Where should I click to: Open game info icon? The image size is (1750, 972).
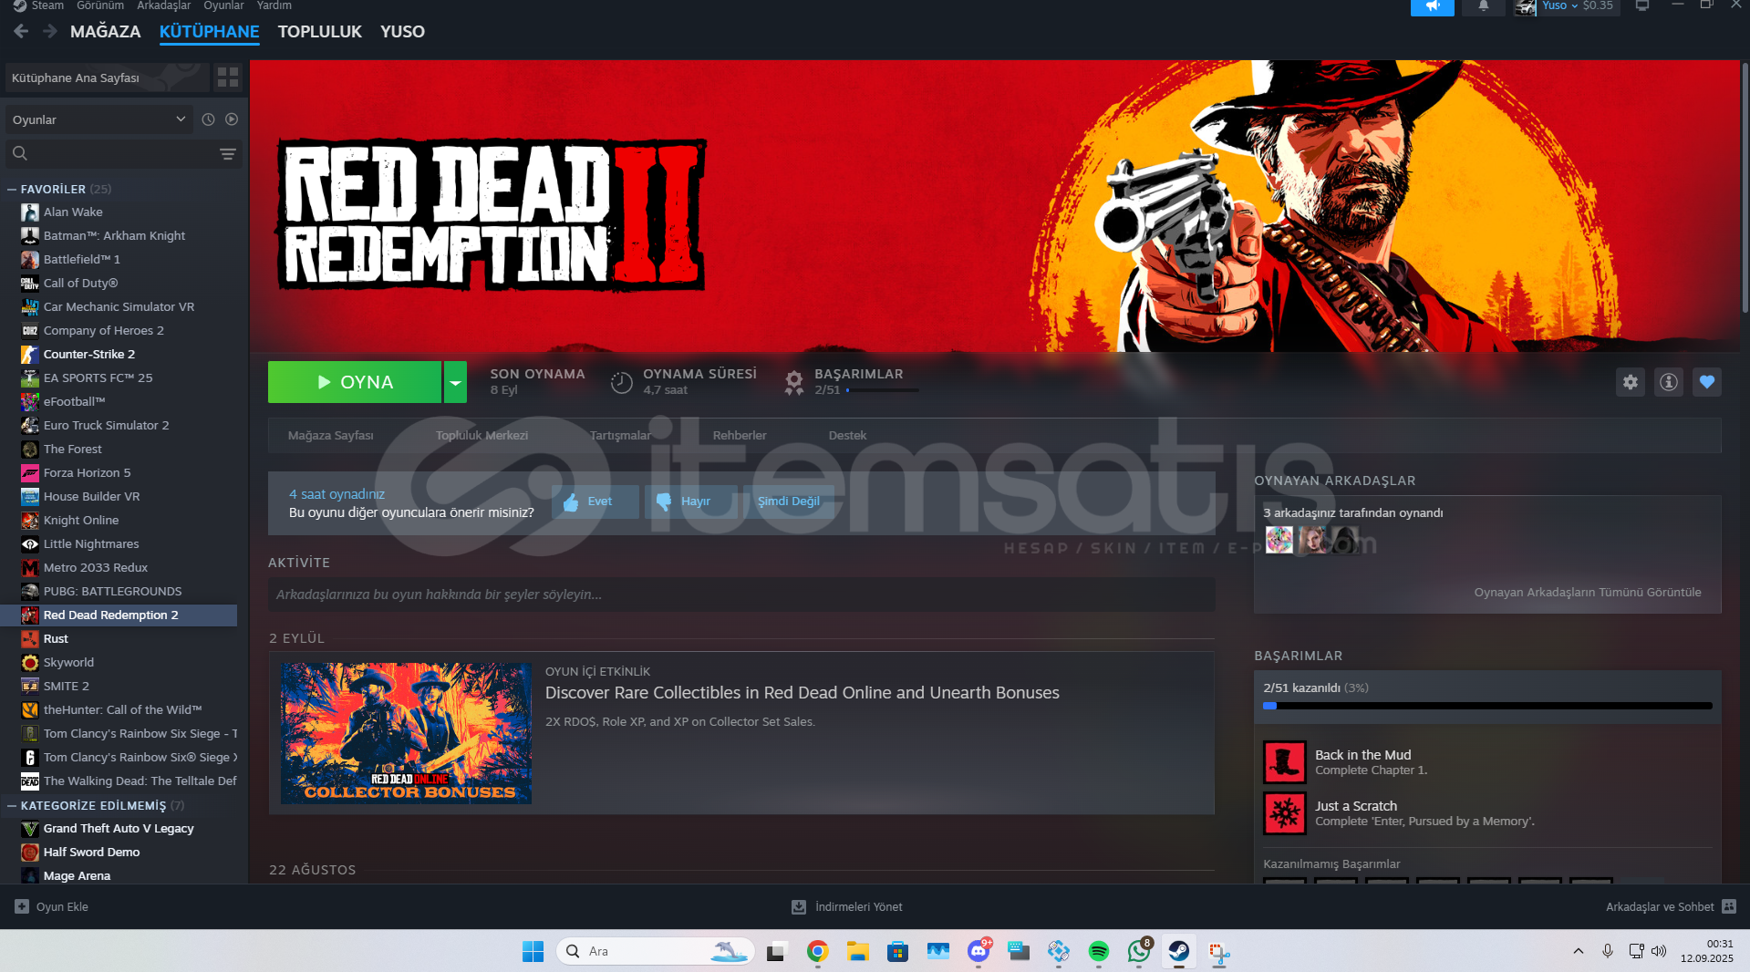[x=1669, y=382]
